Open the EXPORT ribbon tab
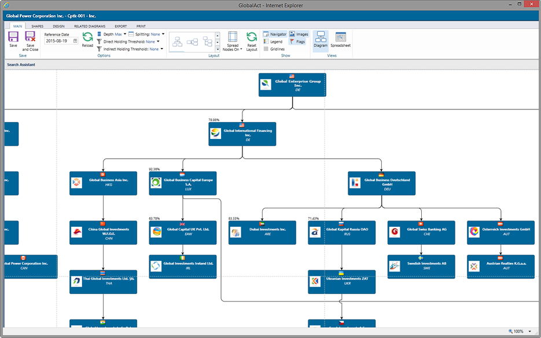 tap(121, 26)
